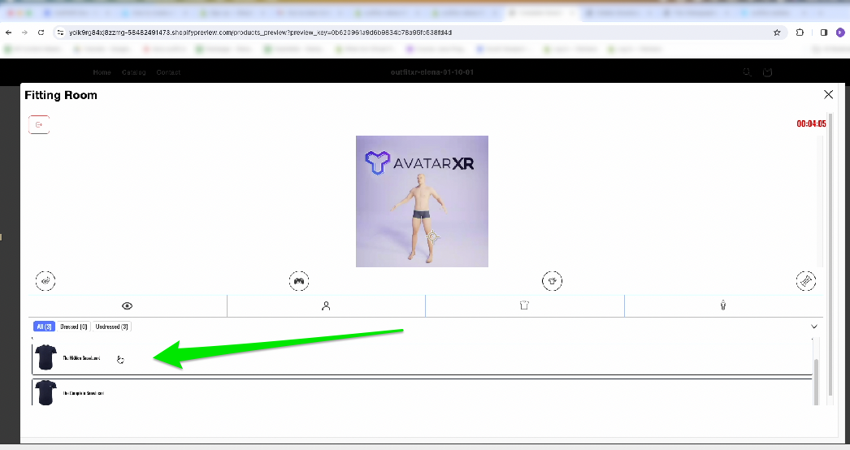
Task: Open the t-shirt garments tab
Action: point(524,305)
